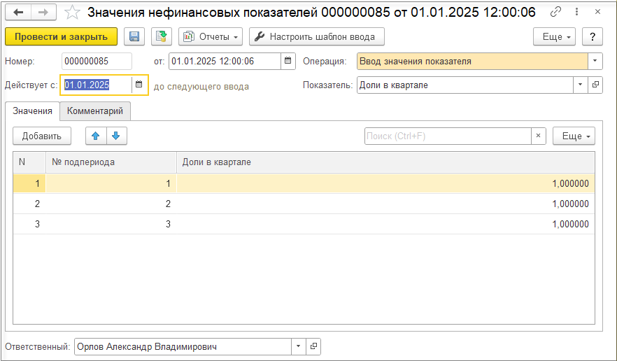Open the Отчеты dropdown menu
Viewport: 617px width, 361px height.
pos(211,36)
